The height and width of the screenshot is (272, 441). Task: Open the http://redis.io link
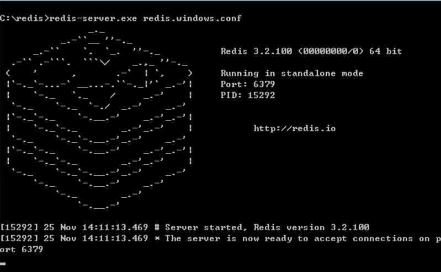coord(295,128)
